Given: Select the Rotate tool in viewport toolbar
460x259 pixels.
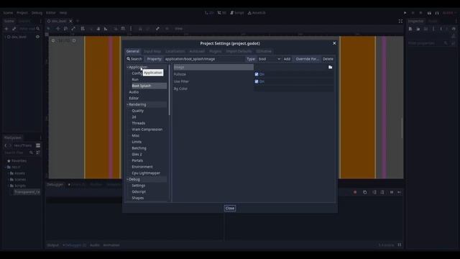Looking at the screenshot, I should [65, 29].
